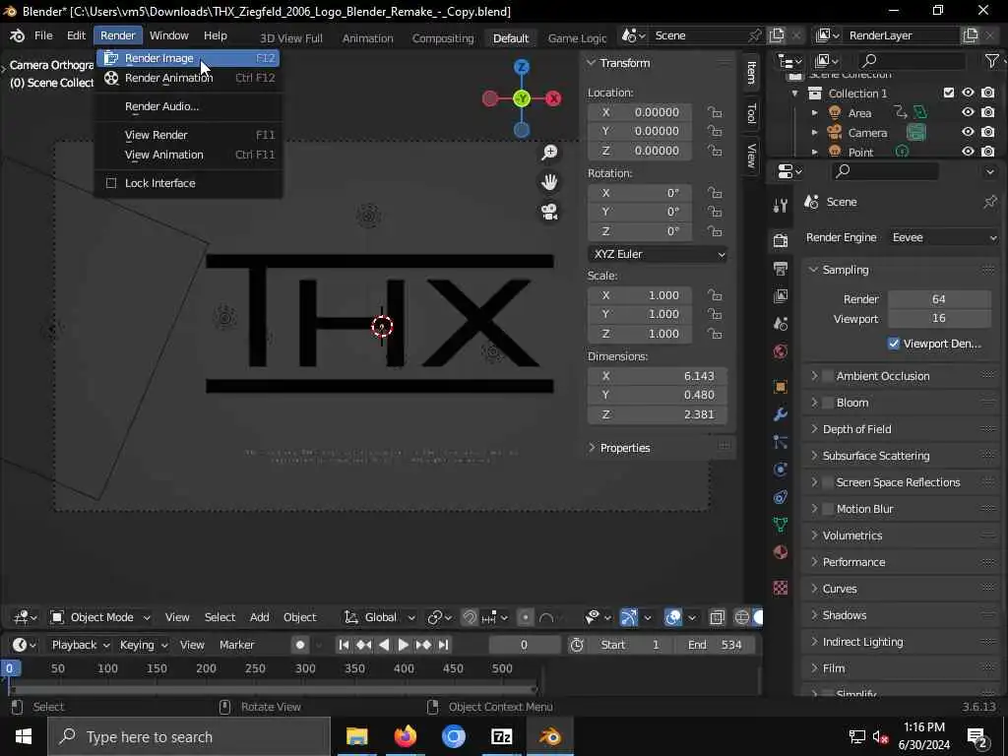Toggle Viewport Denoising checkbox

pyautogui.click(x=894, y=344)
